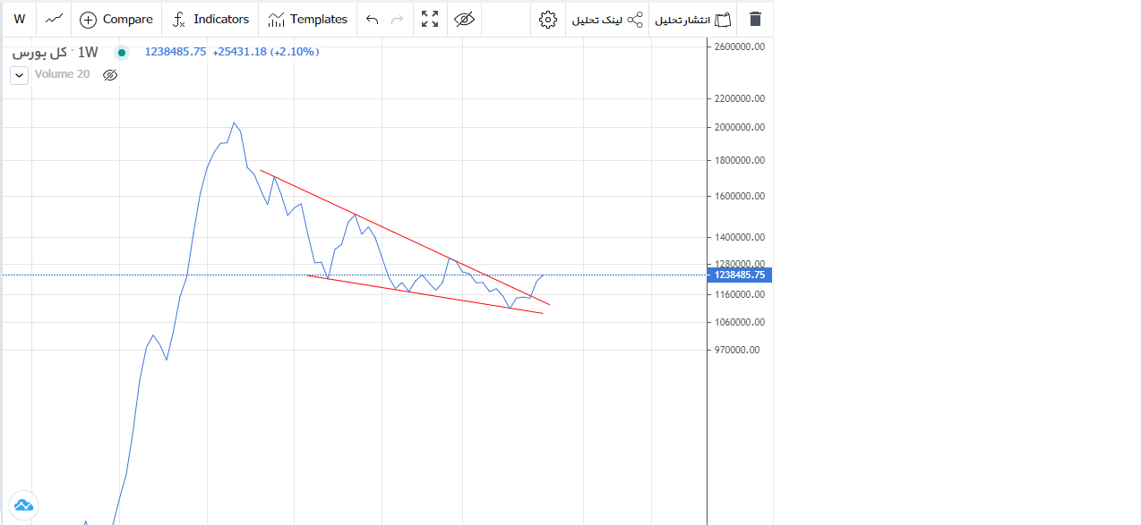Hide all drawings with crossed-eye icon
Viewport: 1141px width, 525px height.
tap(464, 19)
